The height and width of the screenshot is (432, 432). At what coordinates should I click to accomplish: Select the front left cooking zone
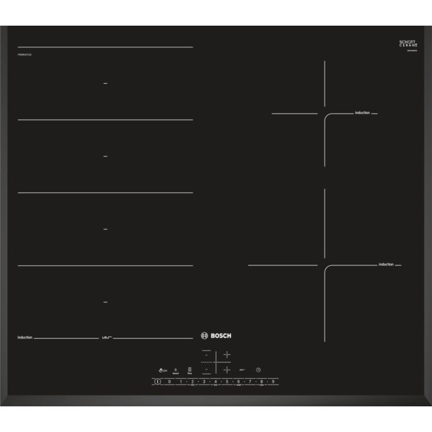(x=207, y=369)
